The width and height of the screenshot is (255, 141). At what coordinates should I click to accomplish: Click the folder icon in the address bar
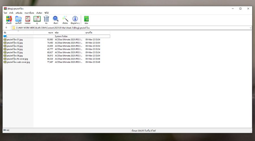point(14,28)
